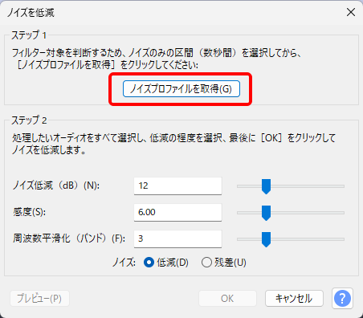Viewport: 363px width, 318px height.
Task: Click the キャンセル button
Action: click(294, 299)
